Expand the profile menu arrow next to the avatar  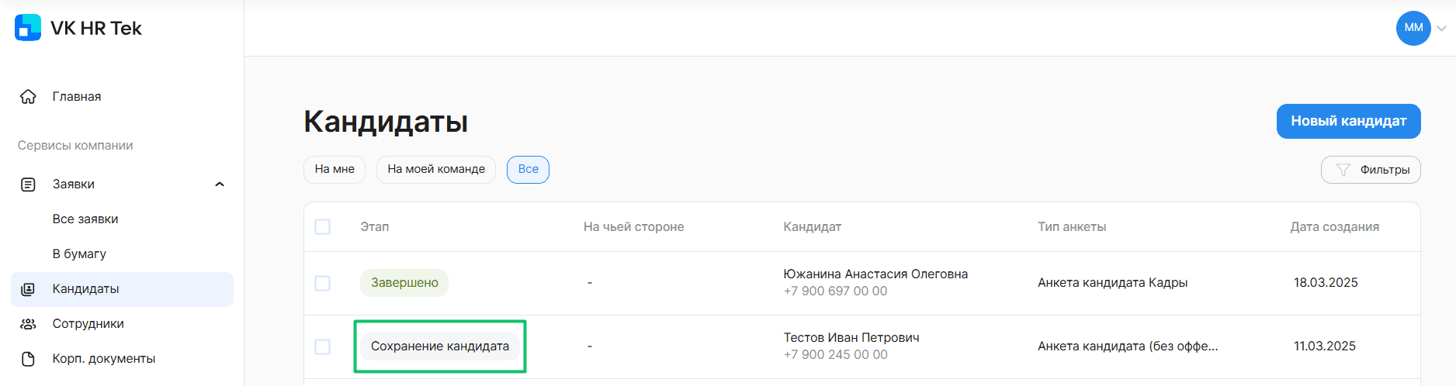(x=1441, y=29)
